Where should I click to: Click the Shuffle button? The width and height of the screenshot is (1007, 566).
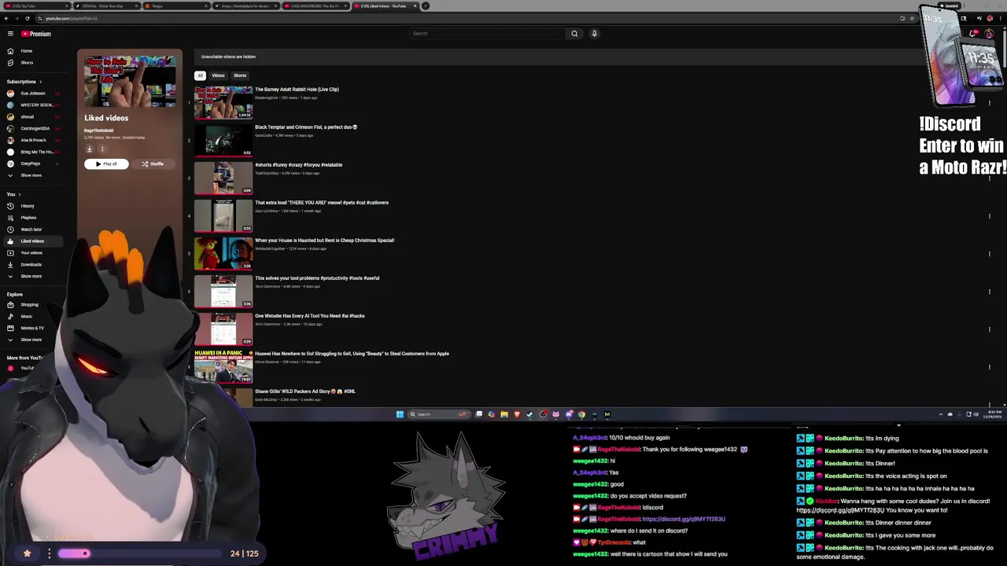pyautogui.click(x=153, y=164)
